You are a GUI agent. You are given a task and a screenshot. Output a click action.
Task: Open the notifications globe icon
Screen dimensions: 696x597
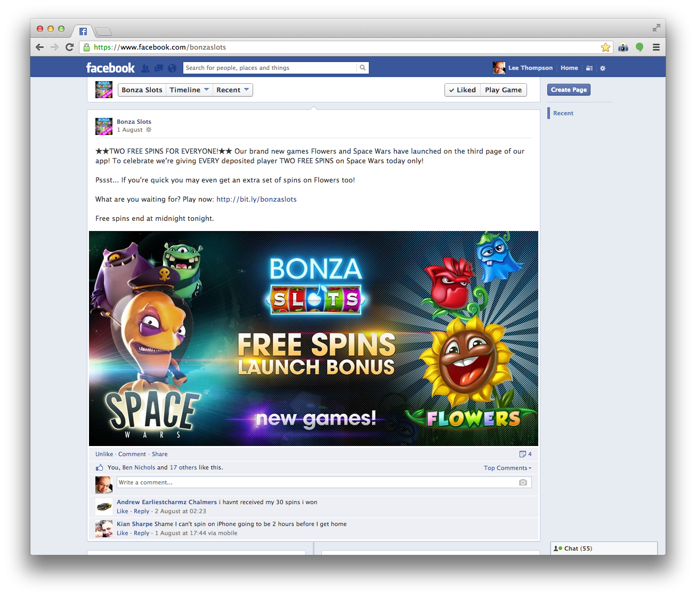click(172, 68)
